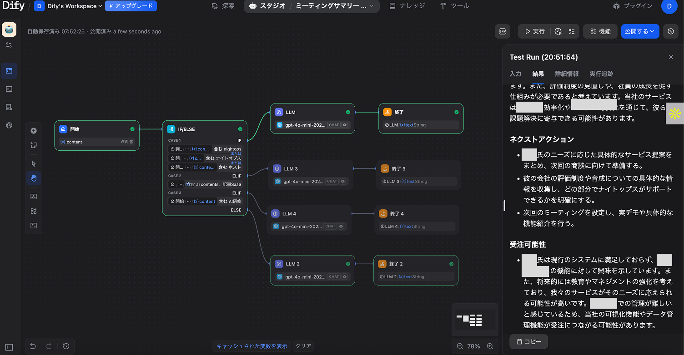The width and height of the screenshot is (684, 355).
Task: Select workflow canvas icon in left sidebar
Action: pos(9,71)
